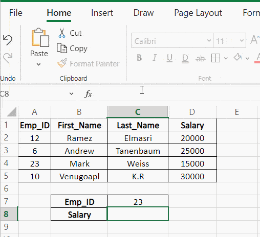
Task: Select column E header
Action: [x=237, y=112]
